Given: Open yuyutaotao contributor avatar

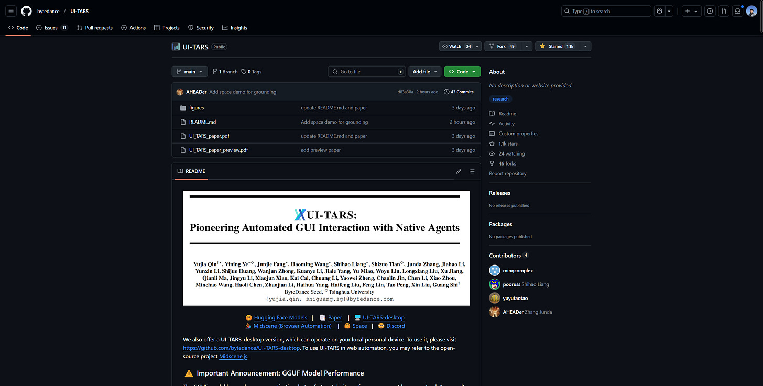Looking at the screenshot, I should pyautogui.click(x=495, y=298).
